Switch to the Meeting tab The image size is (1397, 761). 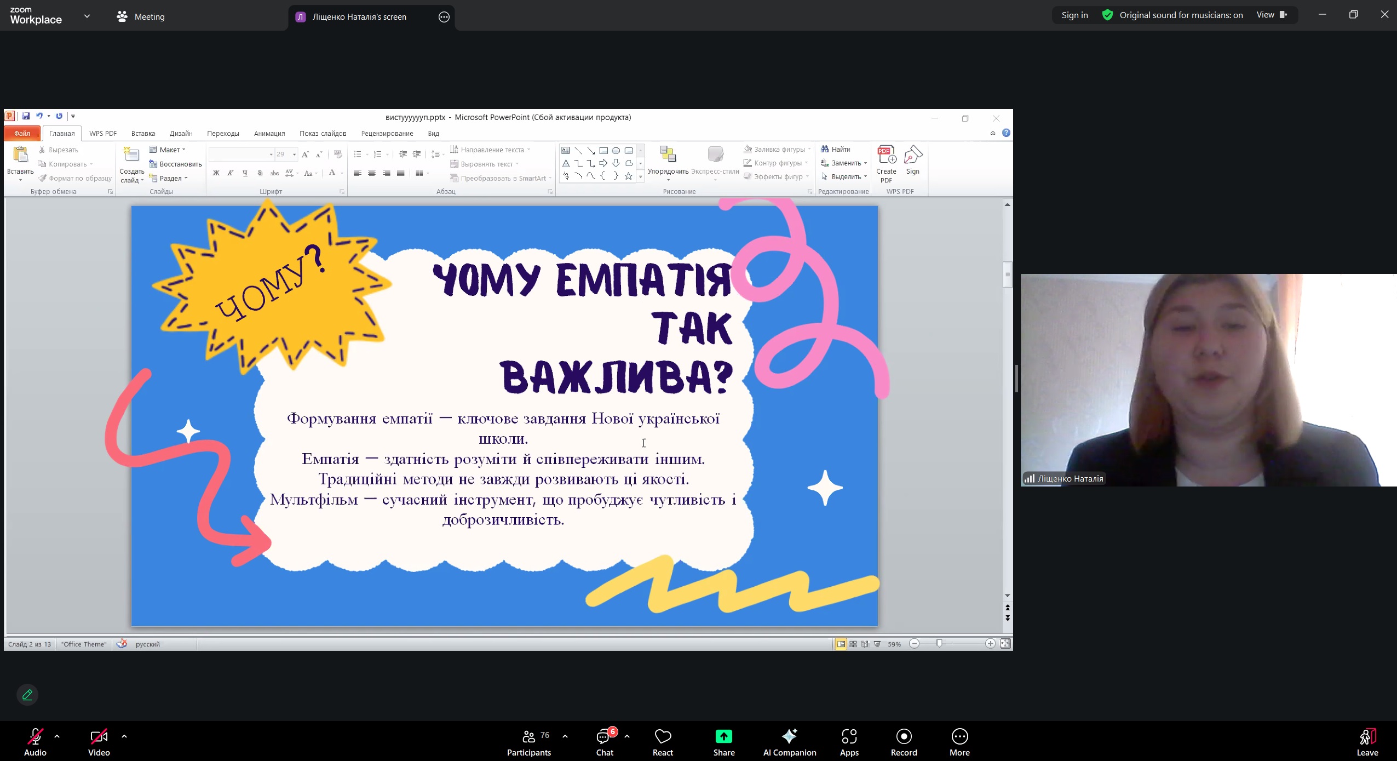tap(141, 16)
